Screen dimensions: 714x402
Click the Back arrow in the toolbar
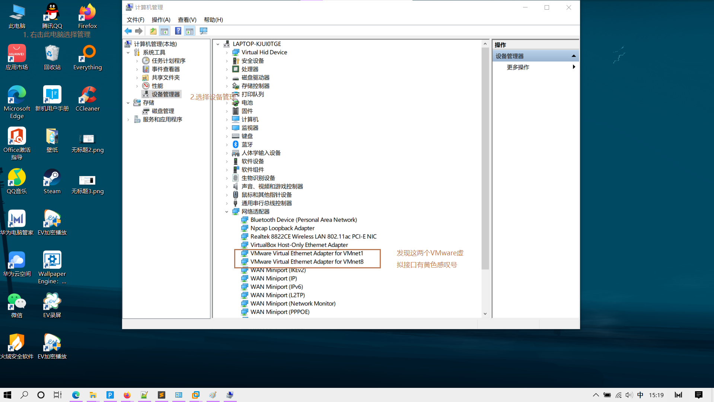[128, 31]
